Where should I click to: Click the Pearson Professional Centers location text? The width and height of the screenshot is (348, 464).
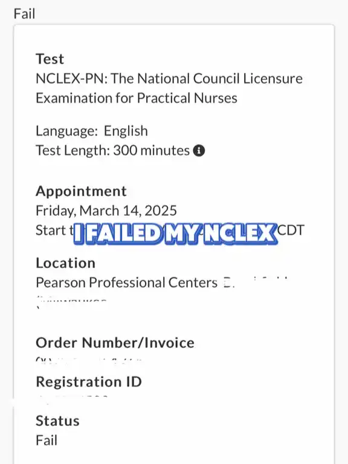pos(126,283)
